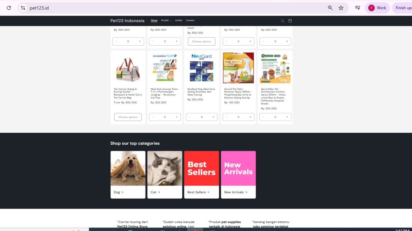Viewport: 412px width, 231px height.
Task: Click Choose options for Tas Carrier bag
Action: click(128, 117)
